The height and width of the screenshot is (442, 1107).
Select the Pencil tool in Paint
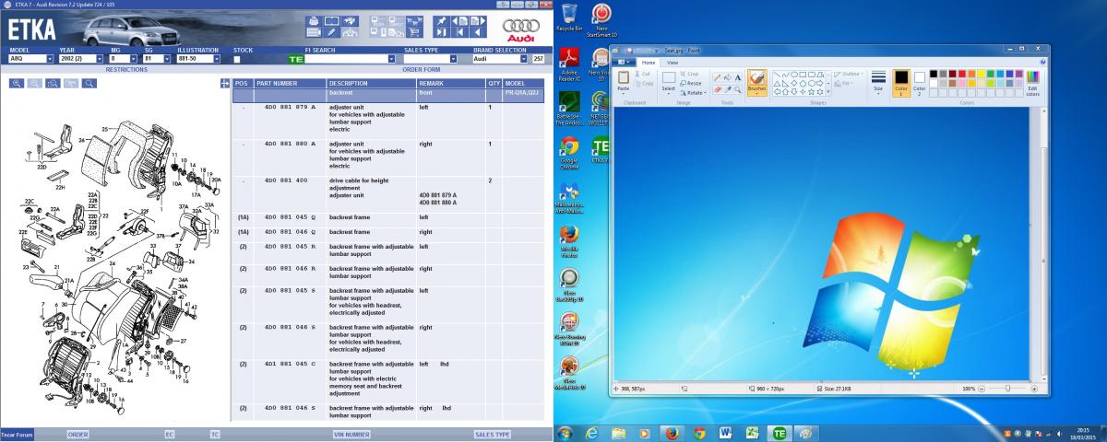point(717,77)
